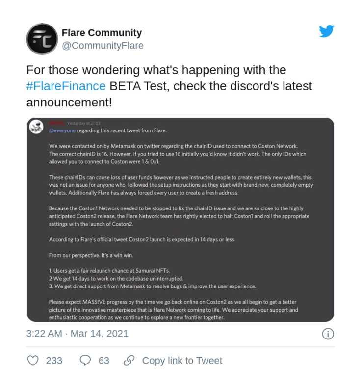Screen dimensions: 361x390
Task: Select Copy link to Tweet
Action: pos(182,361)
